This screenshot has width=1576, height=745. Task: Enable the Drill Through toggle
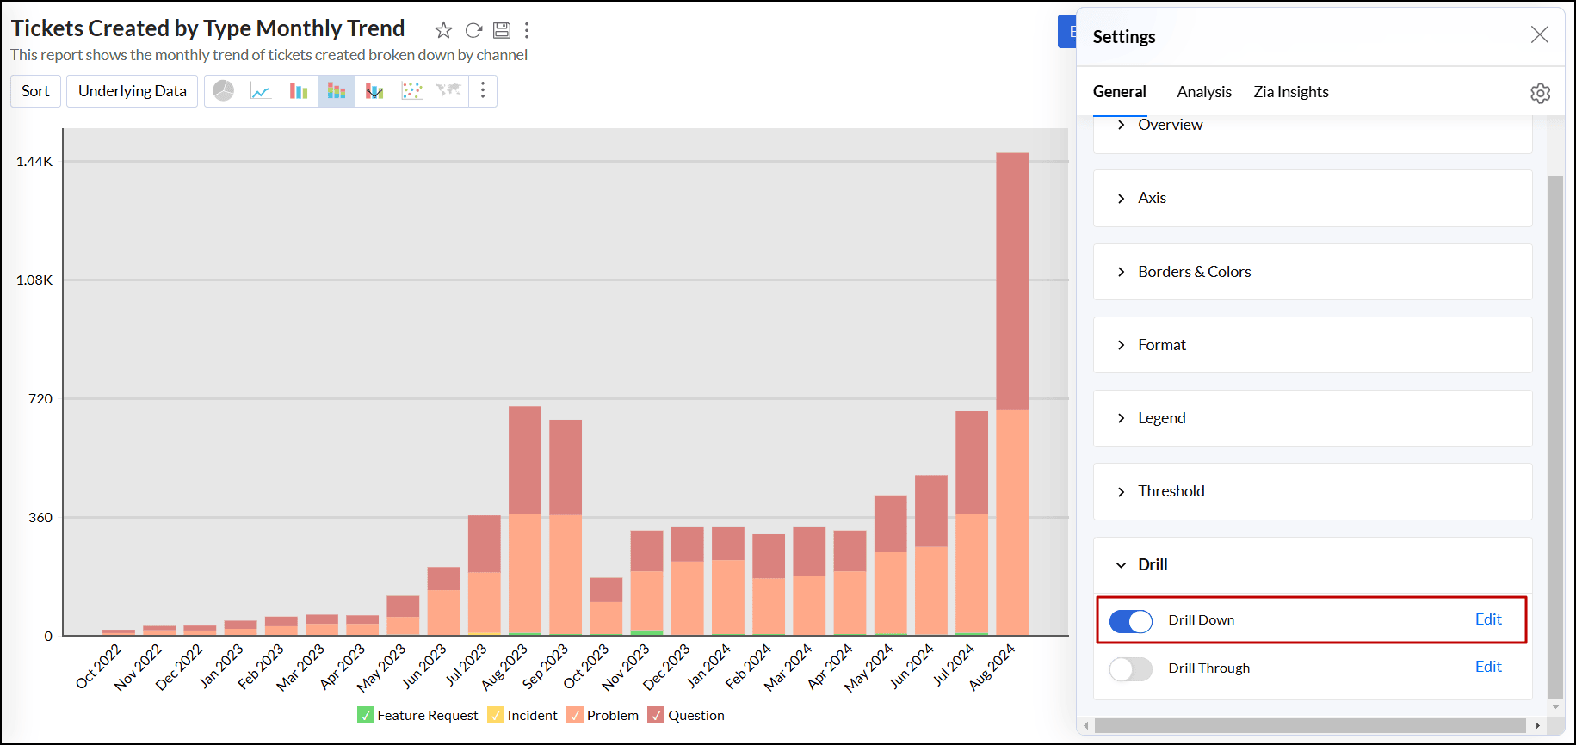click(x=1131, y=668)
